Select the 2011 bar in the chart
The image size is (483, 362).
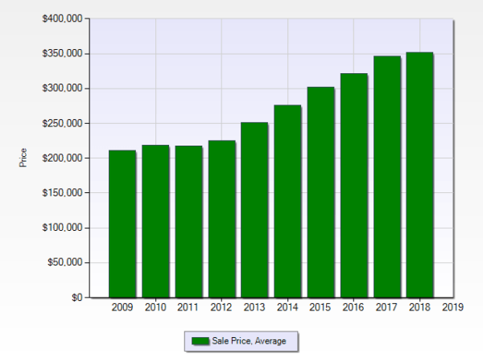pos(188,222)
